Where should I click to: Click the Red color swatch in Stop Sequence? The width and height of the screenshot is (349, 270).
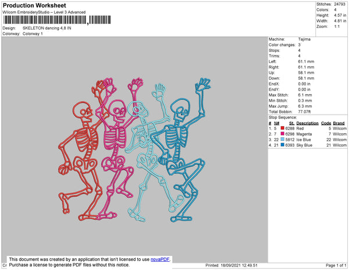282,128
